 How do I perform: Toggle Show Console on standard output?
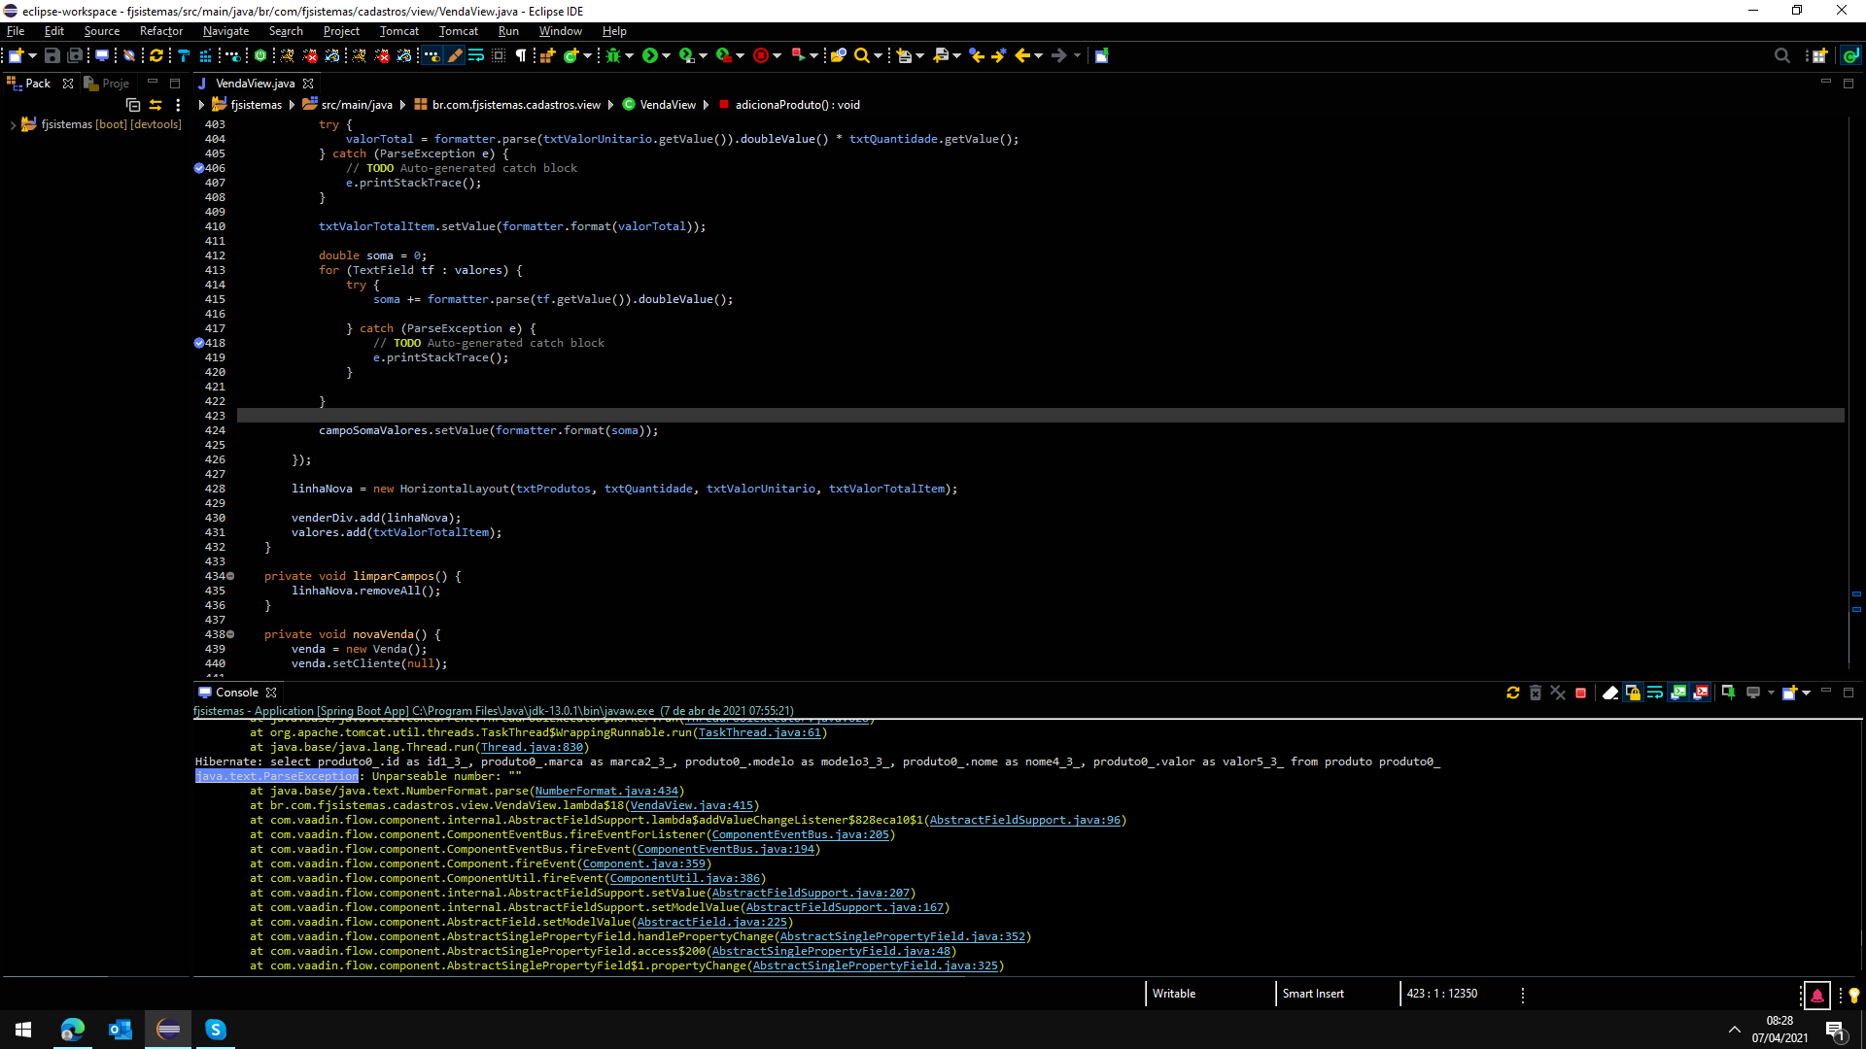click(x=1678, y=693)
